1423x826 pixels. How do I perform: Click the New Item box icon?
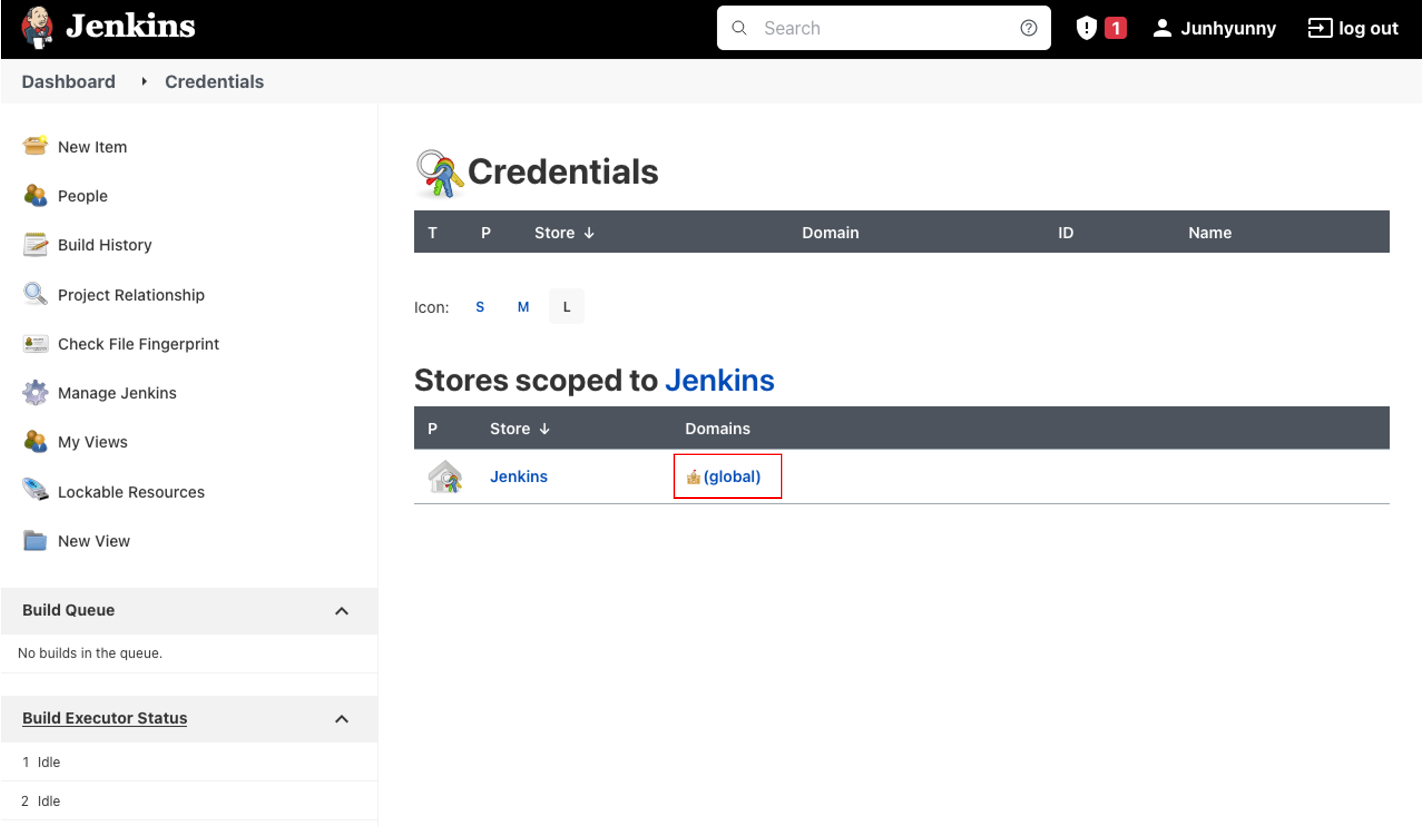(x=35, y=146)
